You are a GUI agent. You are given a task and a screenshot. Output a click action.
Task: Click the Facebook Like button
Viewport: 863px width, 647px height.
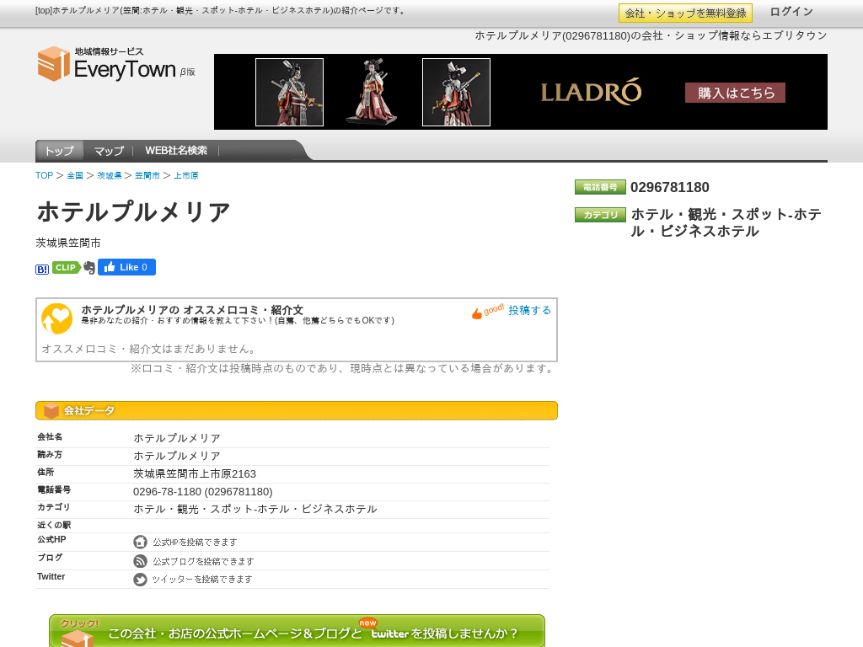(x=126, y=267)
